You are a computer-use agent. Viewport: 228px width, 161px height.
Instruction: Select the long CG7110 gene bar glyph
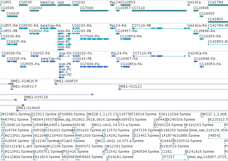(x=159, y=11)
